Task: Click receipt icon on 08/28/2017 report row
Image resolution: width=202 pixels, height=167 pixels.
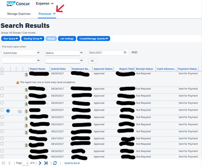Action: tap(26, 90)
